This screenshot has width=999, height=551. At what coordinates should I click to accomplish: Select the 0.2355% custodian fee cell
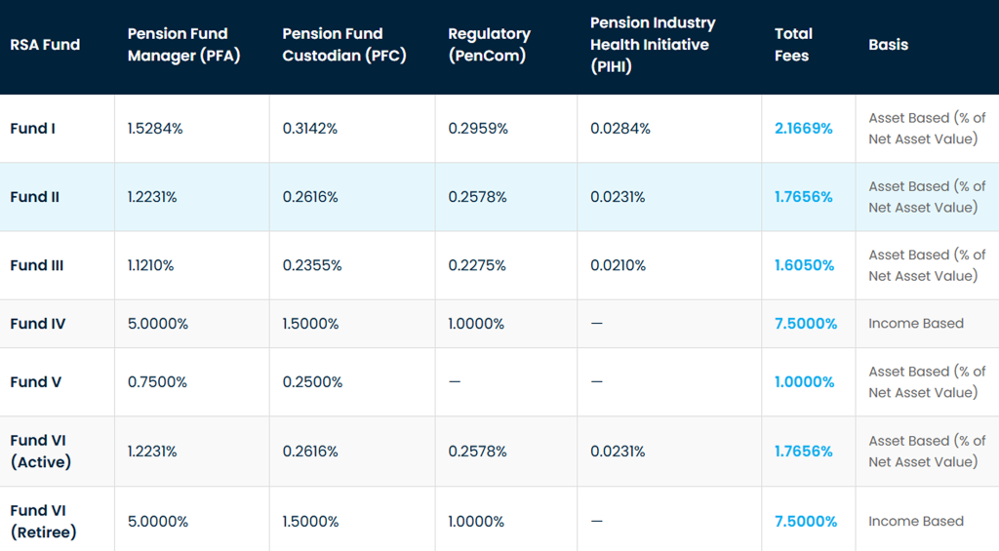click(x=310, y=265)
